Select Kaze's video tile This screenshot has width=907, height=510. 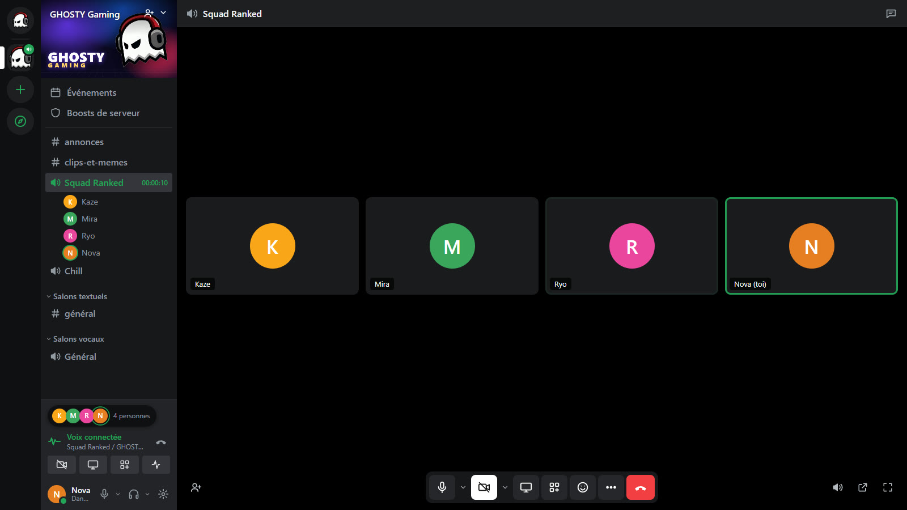272,246
